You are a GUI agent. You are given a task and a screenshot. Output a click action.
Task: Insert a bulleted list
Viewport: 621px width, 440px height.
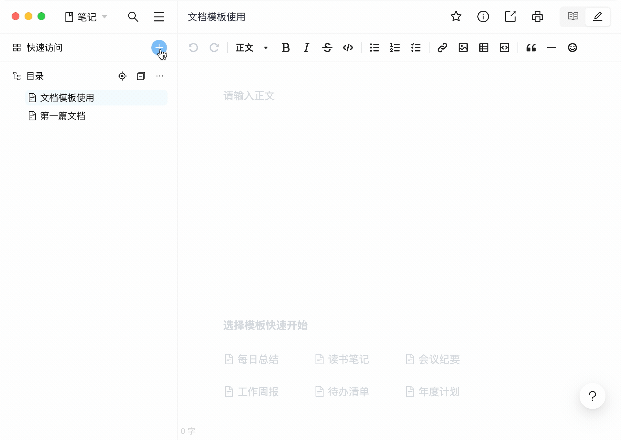374,48
